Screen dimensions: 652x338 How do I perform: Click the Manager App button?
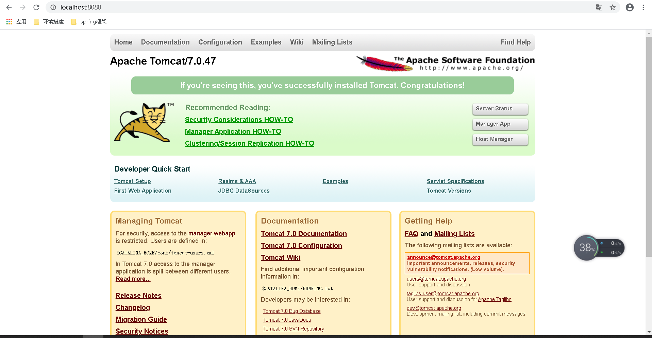[500, 124]
